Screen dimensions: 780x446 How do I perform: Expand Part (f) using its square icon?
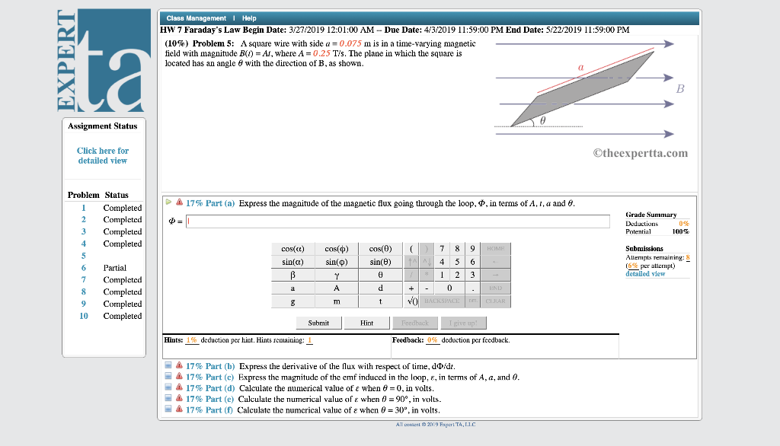tap(168, 409)
